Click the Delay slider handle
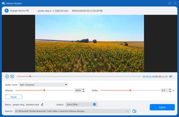 tap(130, 90)
